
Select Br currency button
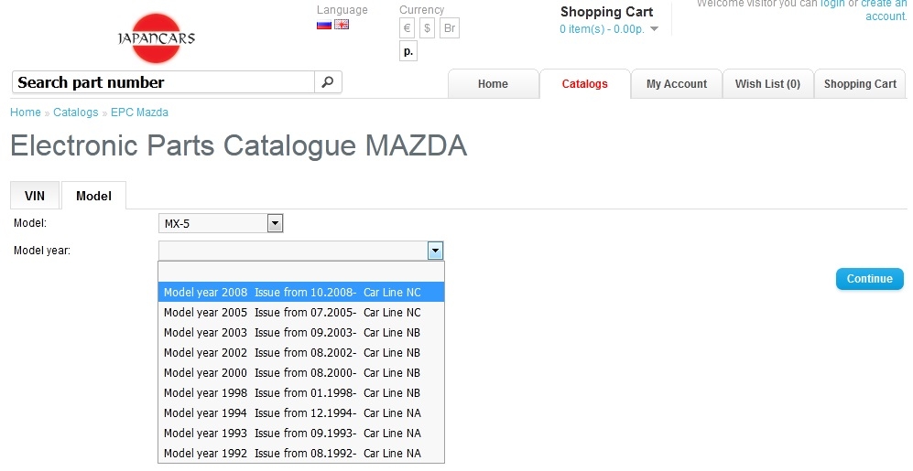[450, 28]
